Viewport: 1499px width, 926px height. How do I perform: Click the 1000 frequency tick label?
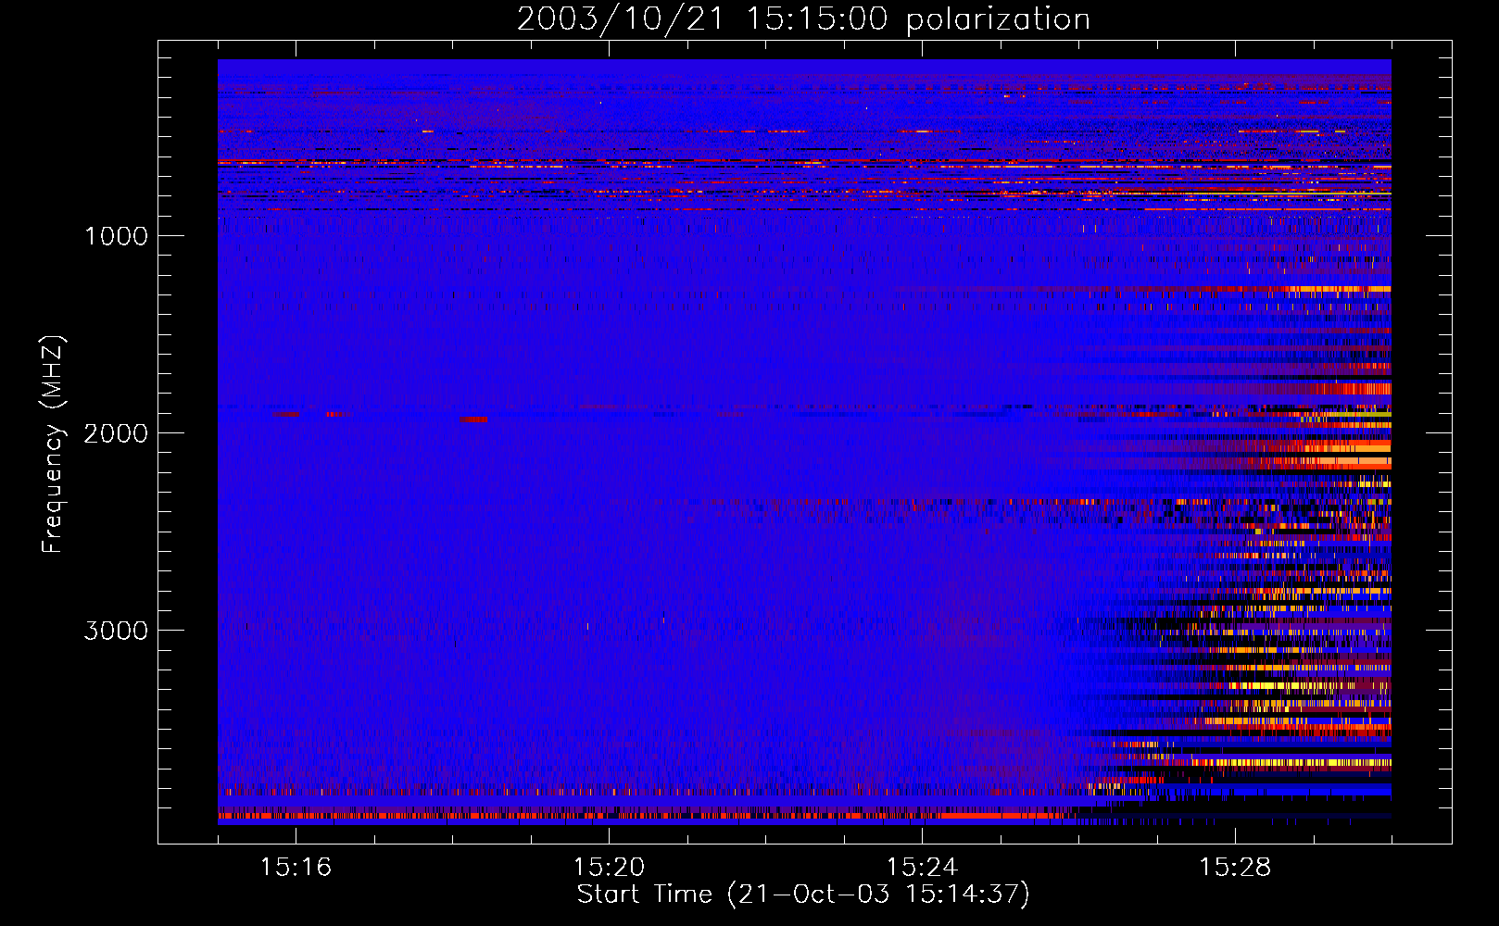pos(116,236)
